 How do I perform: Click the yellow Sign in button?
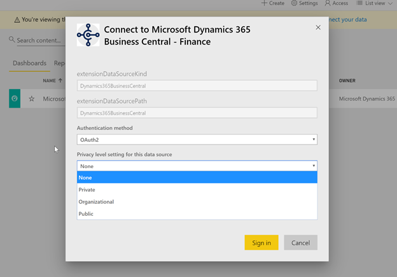click(261, 243)
